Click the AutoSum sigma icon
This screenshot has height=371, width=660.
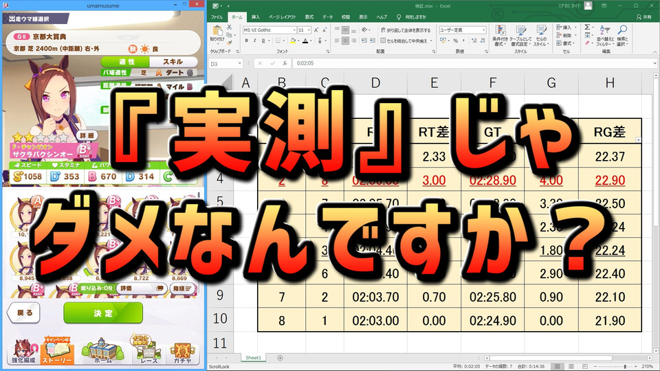coord(588,27)
